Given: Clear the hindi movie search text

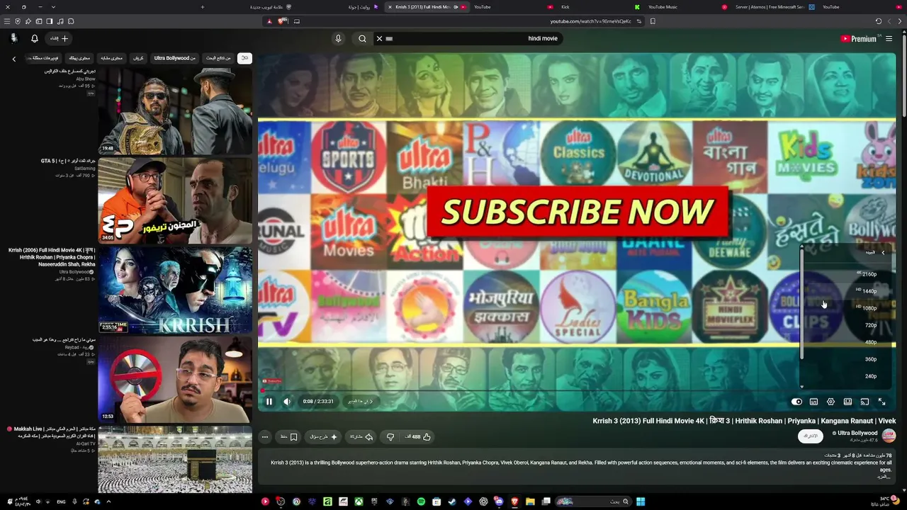Looking at the screenshot, I should [x=379, y=39].
